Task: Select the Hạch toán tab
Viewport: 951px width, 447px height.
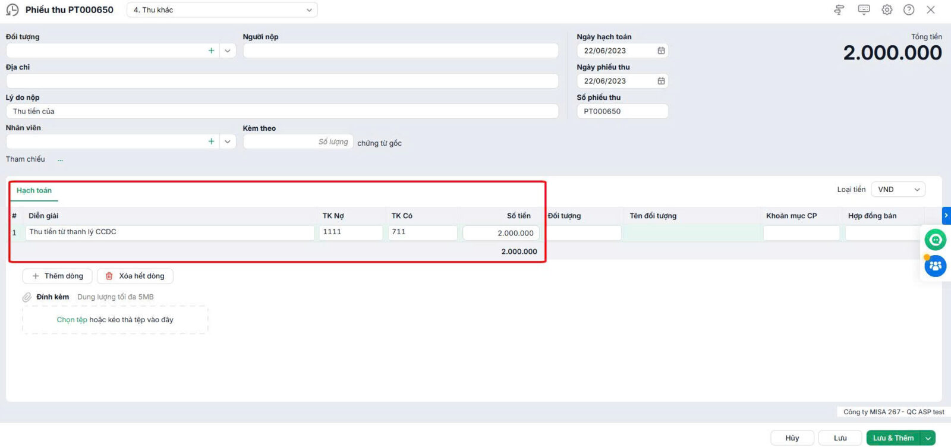Action: [34, 191]
